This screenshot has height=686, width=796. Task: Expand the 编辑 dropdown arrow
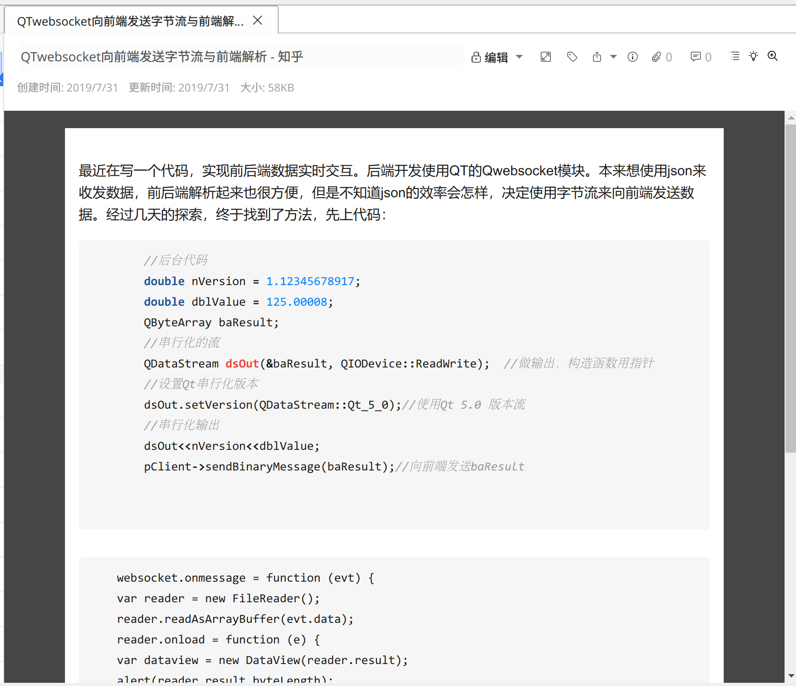(519, 57)
